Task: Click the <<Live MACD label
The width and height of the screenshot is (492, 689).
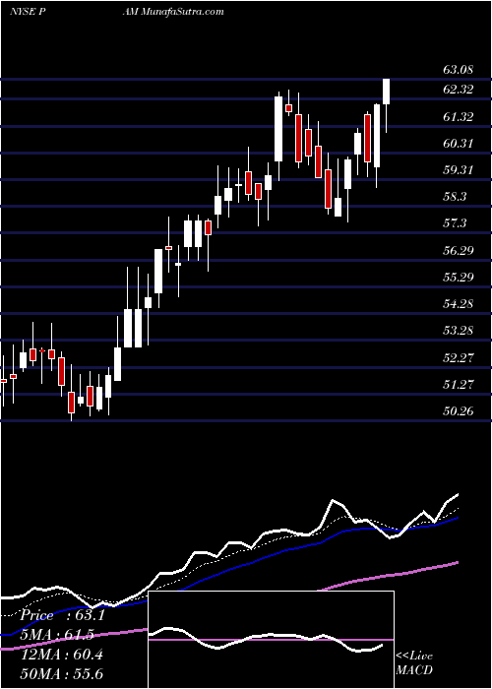Action: (414, 662)
